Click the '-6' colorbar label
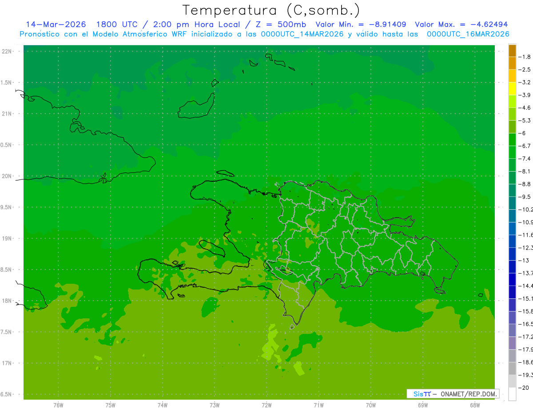The width and height of the screenshot is (533, 411). point(523,133)
